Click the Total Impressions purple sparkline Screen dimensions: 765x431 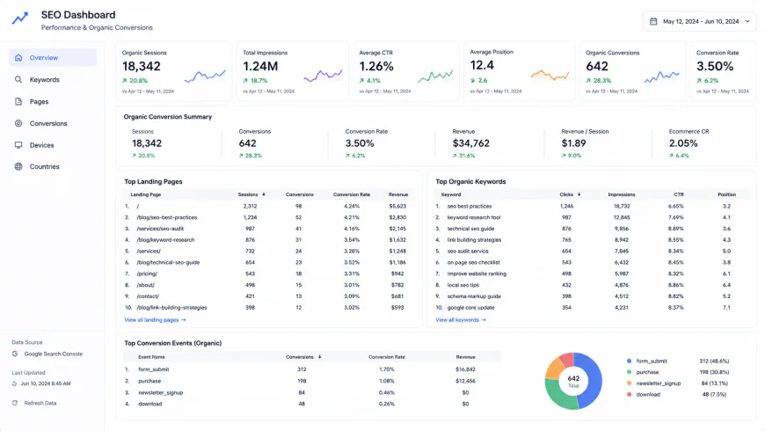coord(323,75)
